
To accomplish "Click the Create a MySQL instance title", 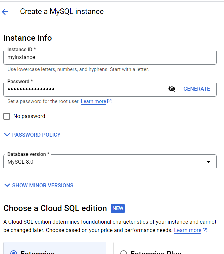I will 62,12.
